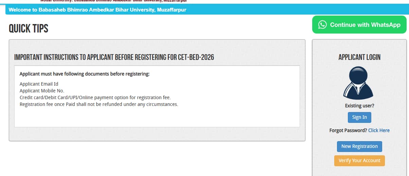Click the APPLICANT LOGIN heading
Image resolution: width=409 pixels, height=176 pixels.
point(359,57)
